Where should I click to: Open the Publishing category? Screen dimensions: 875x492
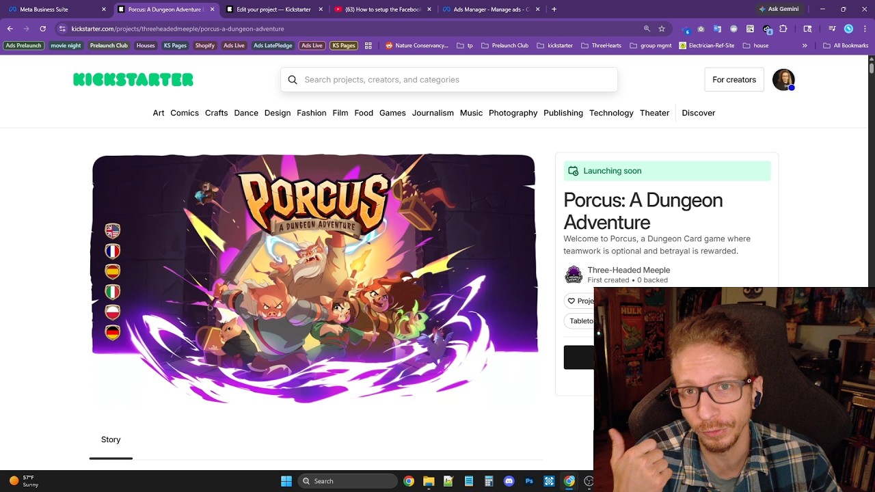tap(563, 113)
